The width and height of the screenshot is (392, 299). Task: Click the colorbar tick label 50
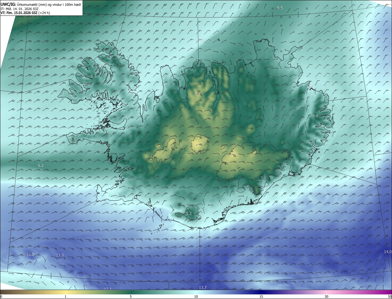pos(390,297)
